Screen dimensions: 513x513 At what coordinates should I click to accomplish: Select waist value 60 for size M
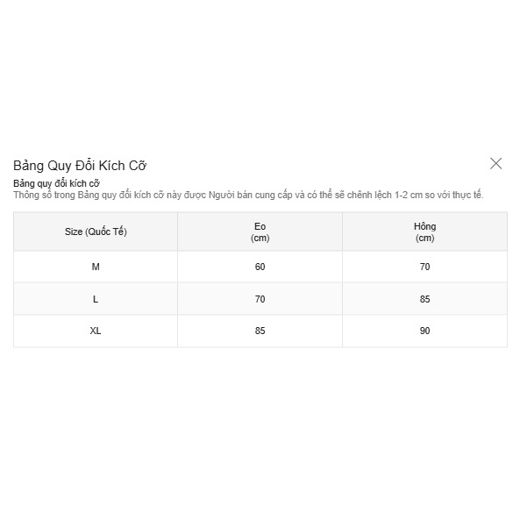[260, 267]
